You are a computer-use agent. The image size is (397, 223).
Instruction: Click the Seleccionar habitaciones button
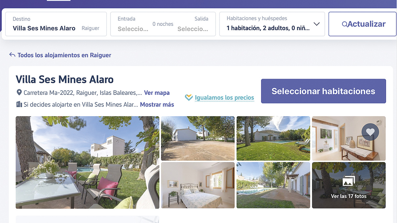click(x=324, y=91)
